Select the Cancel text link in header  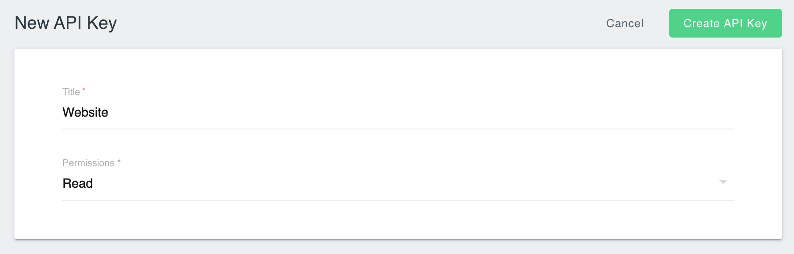click(625, 23)
